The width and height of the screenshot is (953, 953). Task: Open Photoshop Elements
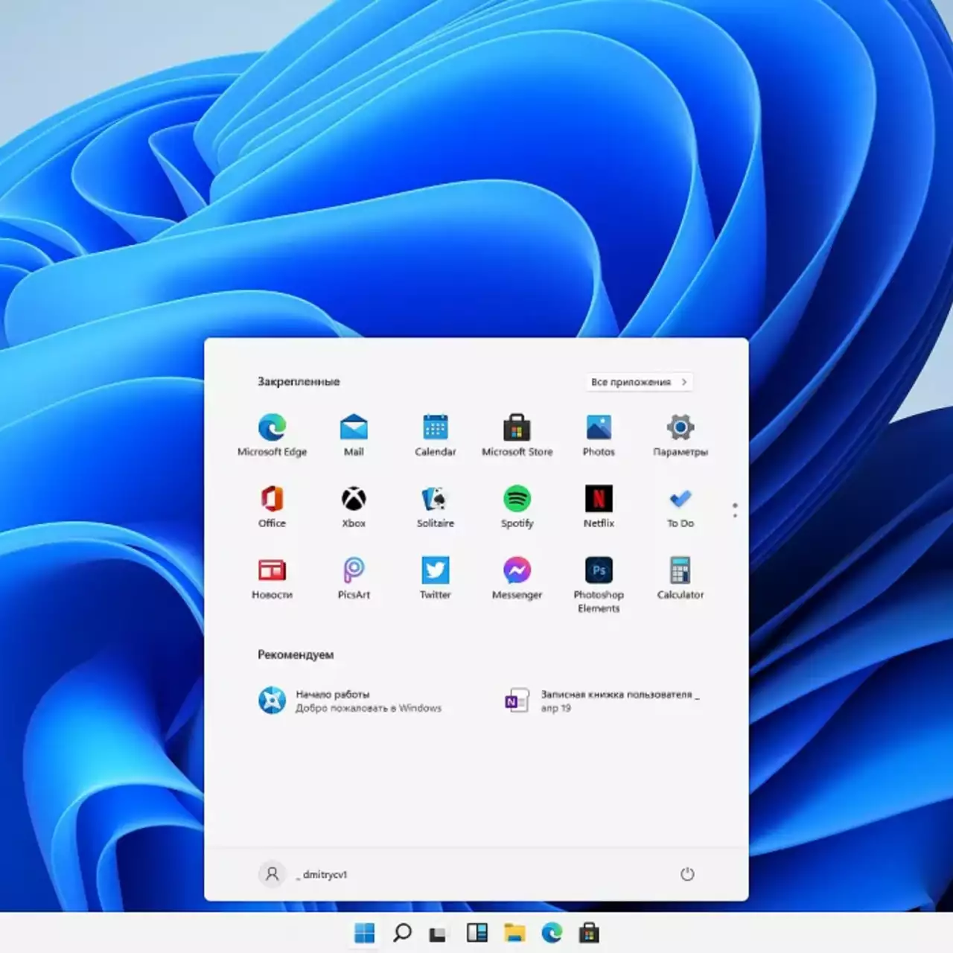tap(599, 584)
